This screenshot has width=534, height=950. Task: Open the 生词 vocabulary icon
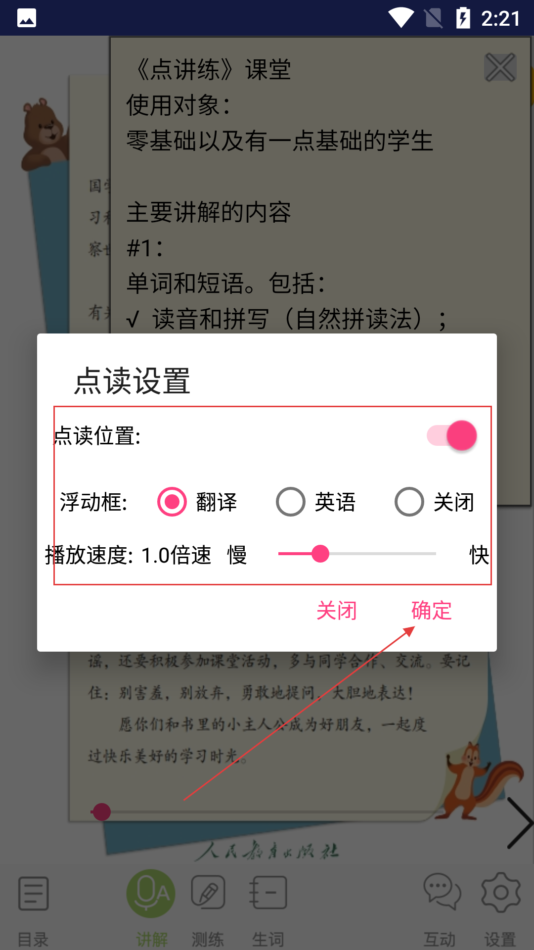tap(268, 893)
